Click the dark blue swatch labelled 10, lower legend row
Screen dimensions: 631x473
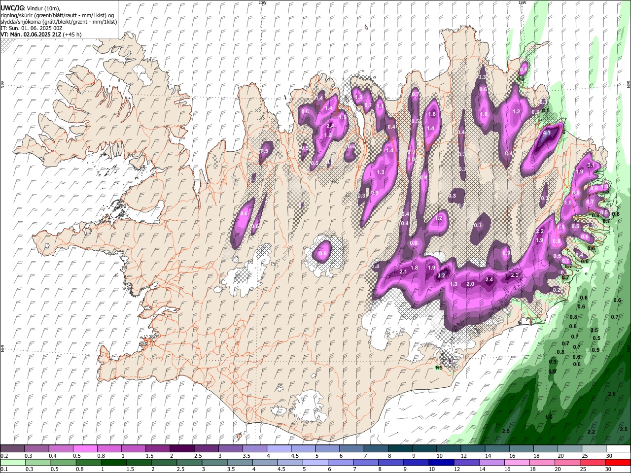tap(442, 462)
